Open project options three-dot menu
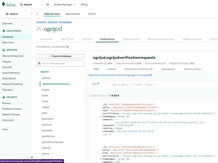This screenshot has width=218, height=163. click(37, 14)
